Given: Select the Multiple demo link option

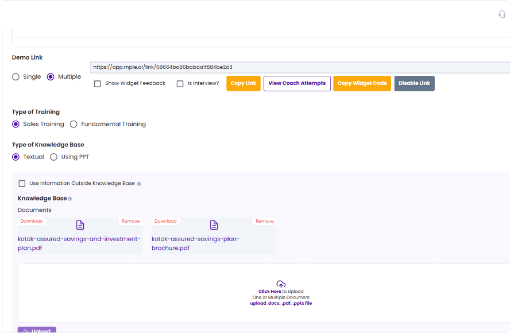Looking at the screenshot, I should pos(51,77).
